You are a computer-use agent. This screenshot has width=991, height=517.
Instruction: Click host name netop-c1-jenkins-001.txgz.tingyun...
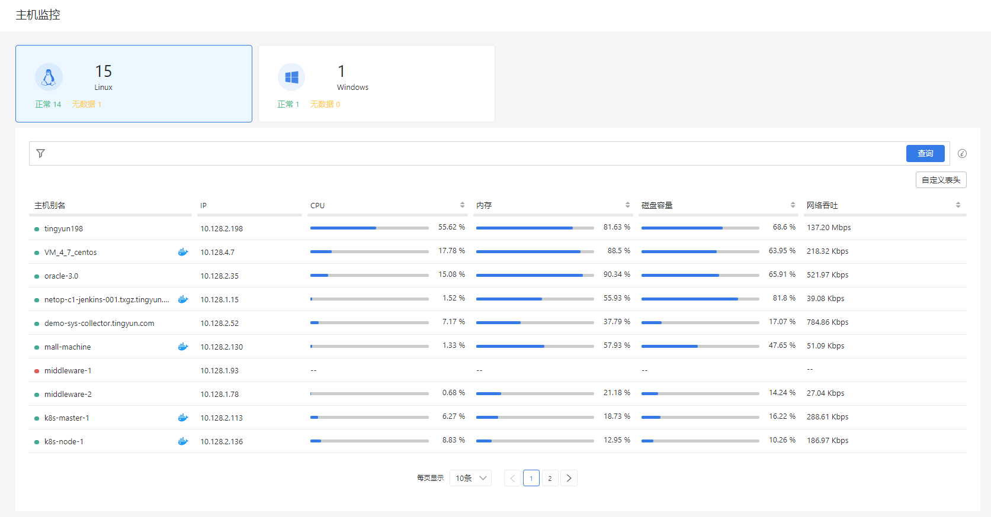point(107,300)
